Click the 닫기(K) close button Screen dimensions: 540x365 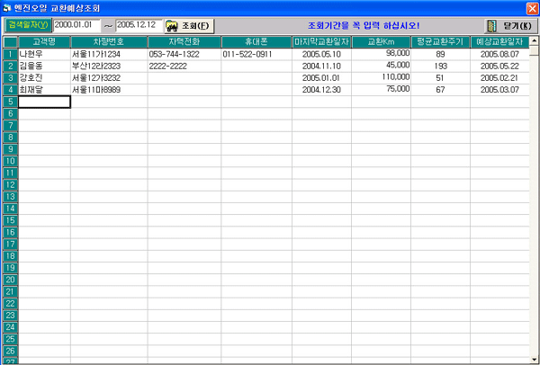[x=510, y=26]
